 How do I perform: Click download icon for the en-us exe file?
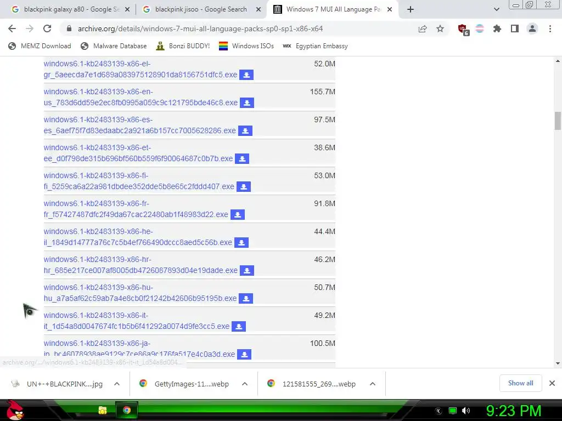[x=246, y=103]
